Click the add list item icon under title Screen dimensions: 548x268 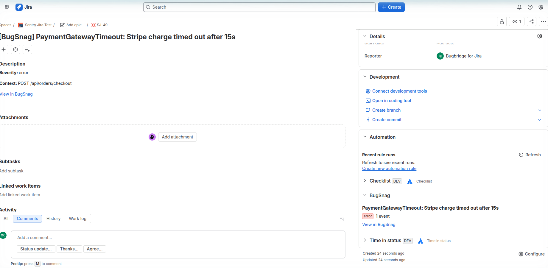tap(27, 49)
